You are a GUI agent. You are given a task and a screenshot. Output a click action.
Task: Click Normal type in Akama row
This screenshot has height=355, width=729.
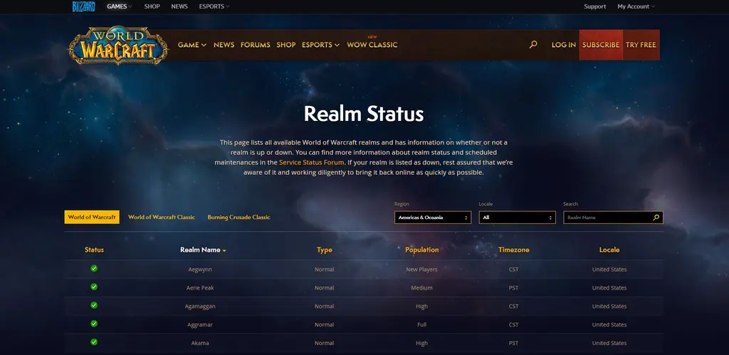[x=325, y=343]
